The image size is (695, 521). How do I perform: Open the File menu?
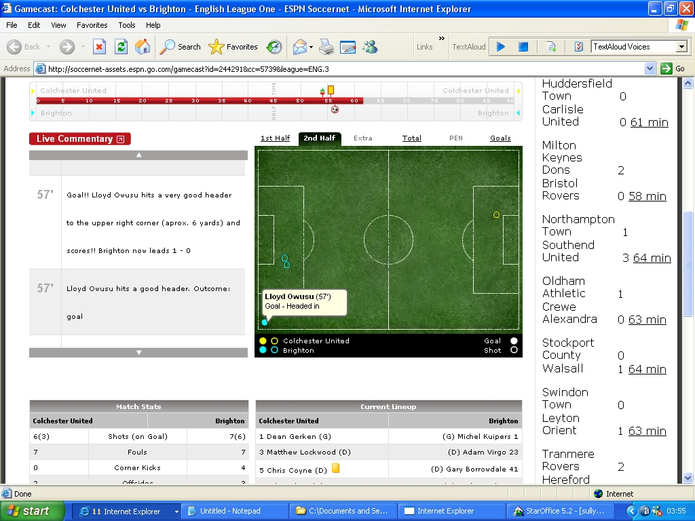[12, 25]
